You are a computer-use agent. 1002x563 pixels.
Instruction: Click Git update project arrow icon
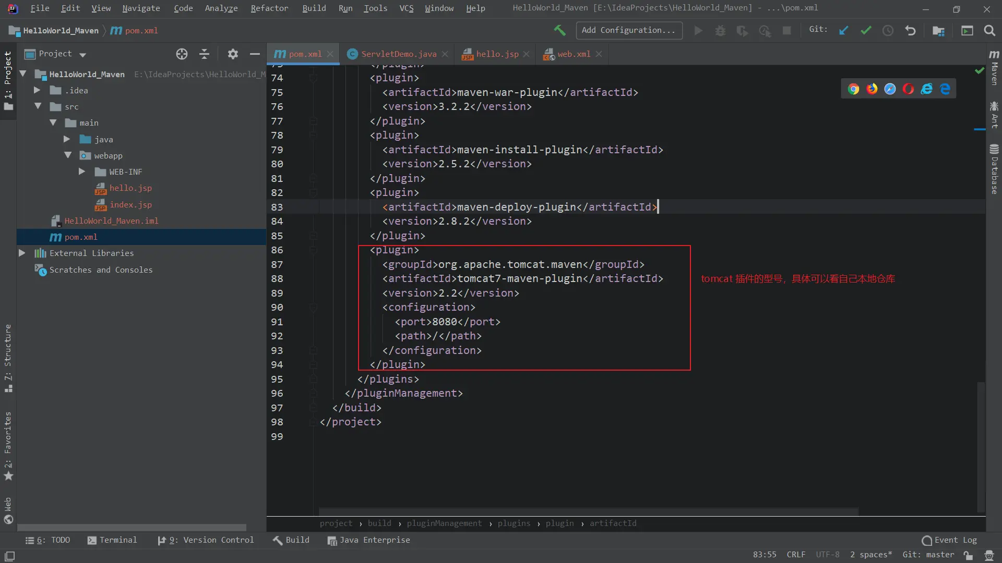[843, 31]
